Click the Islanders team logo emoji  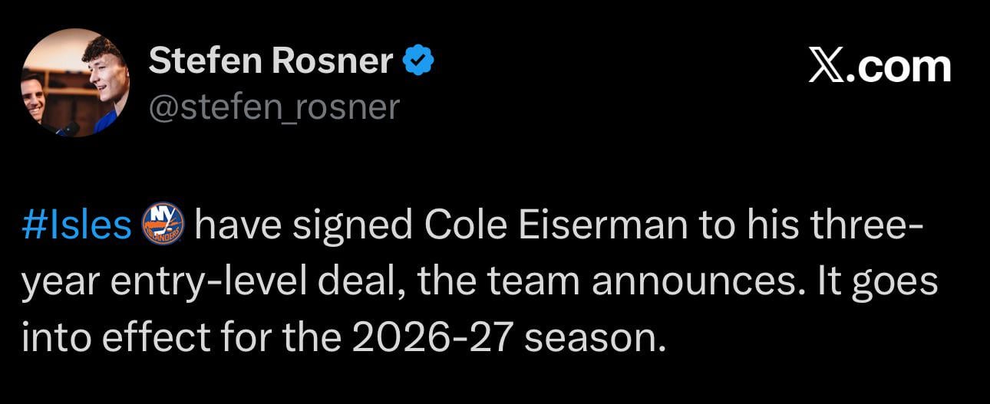point(163,224)
